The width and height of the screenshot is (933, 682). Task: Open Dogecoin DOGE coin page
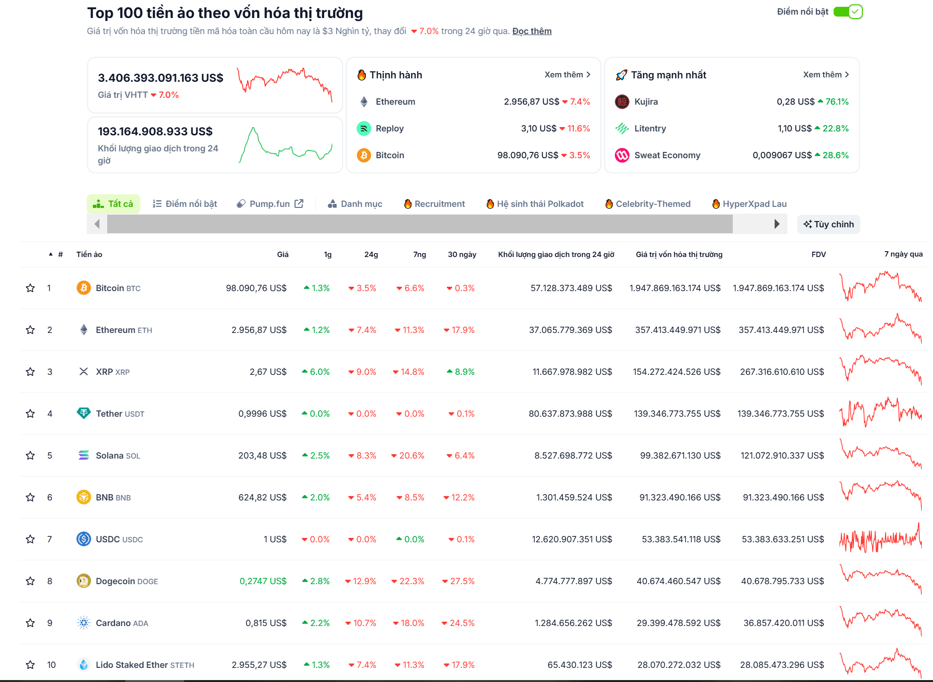127,581
